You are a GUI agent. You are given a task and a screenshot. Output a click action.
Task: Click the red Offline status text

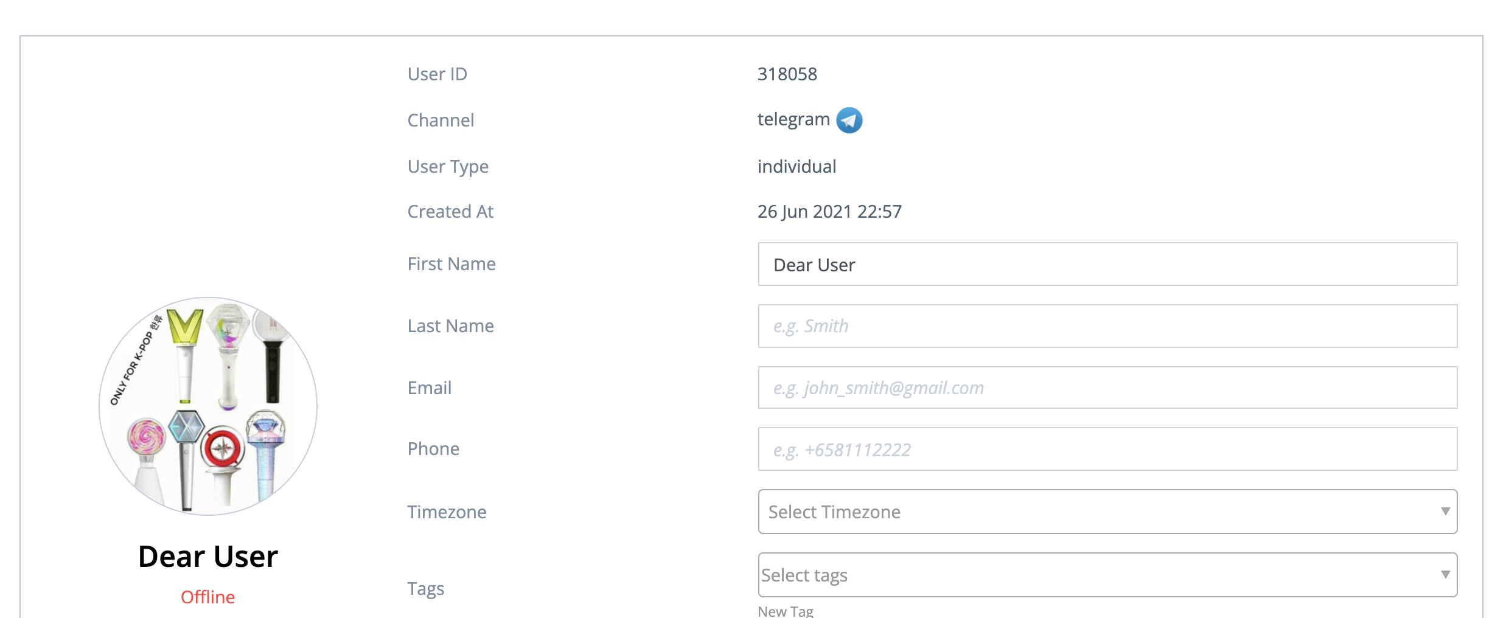[x=207, y=597]
